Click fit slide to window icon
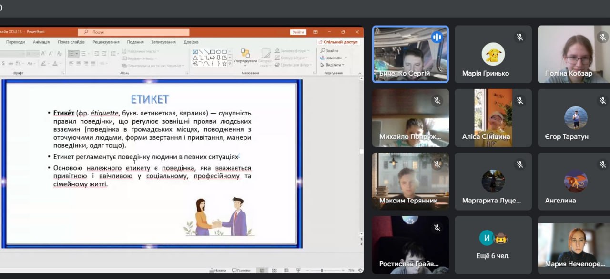The image size is (610, 279). [360, 270]
